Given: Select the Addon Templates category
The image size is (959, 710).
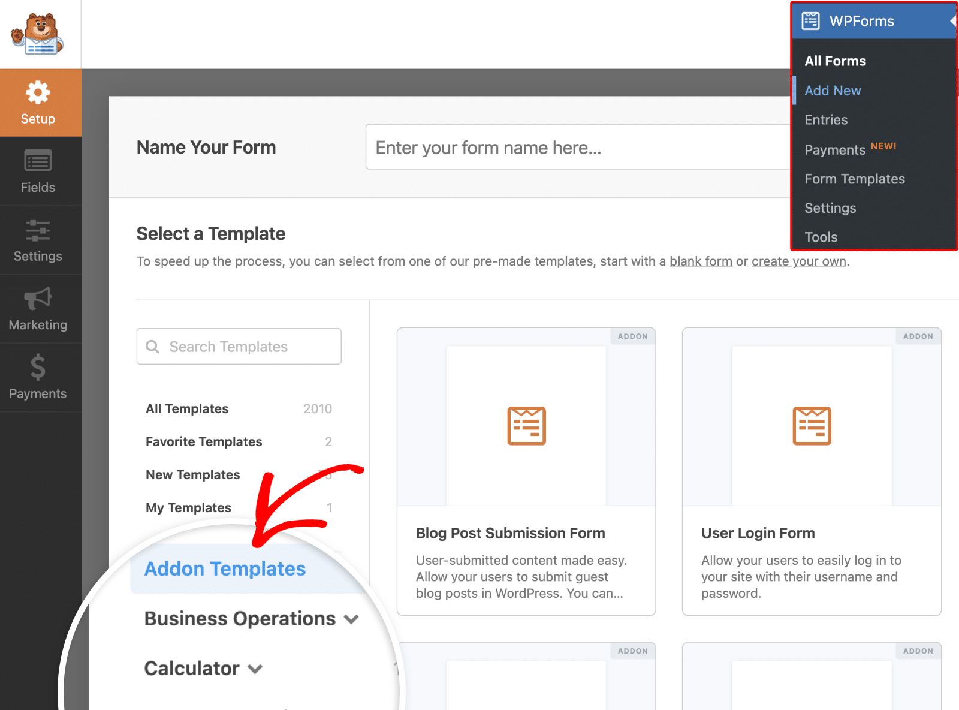Looking at the screenshot, I should pos(225,569).
